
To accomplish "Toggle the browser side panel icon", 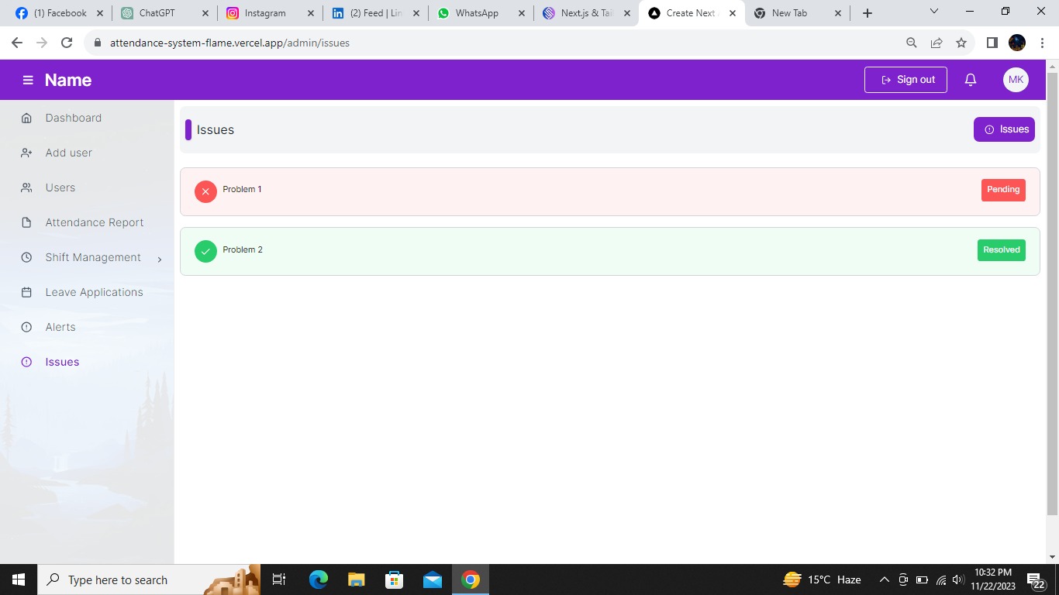I will tap(992, 43).
